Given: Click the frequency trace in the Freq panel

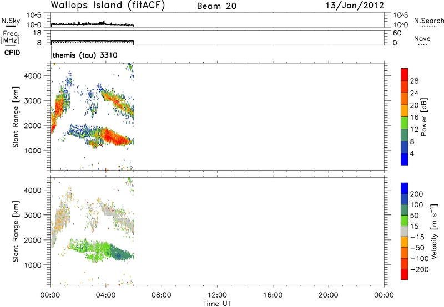Looking at the screenshot, I should pos(92,41).
